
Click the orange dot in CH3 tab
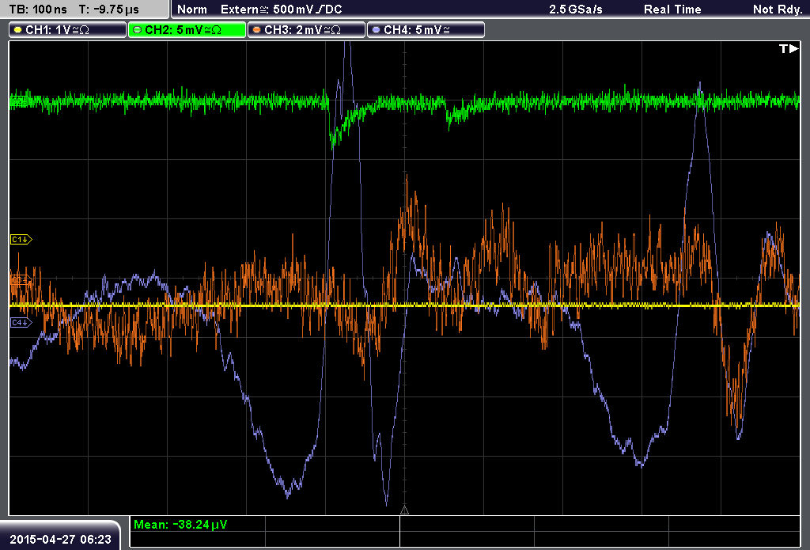coord(257,30)
